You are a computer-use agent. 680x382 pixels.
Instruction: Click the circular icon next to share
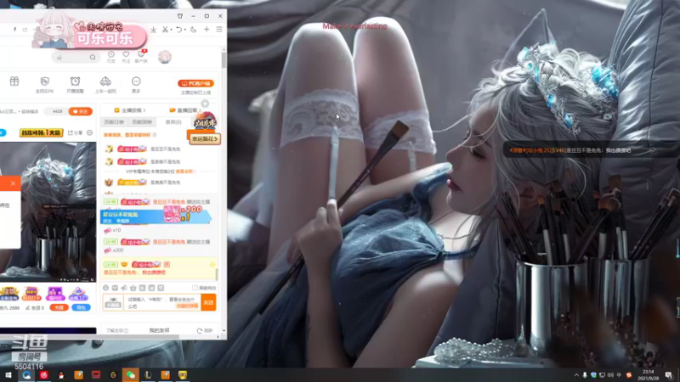90,132
